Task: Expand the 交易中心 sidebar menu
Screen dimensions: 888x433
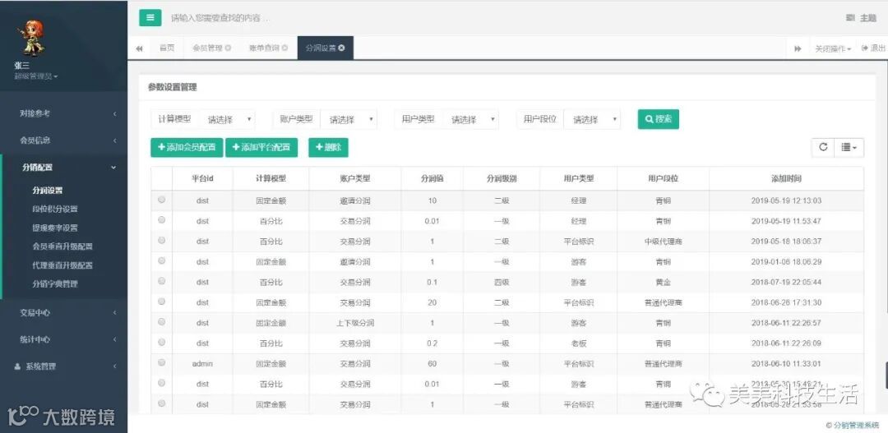Action: [63, 312]
